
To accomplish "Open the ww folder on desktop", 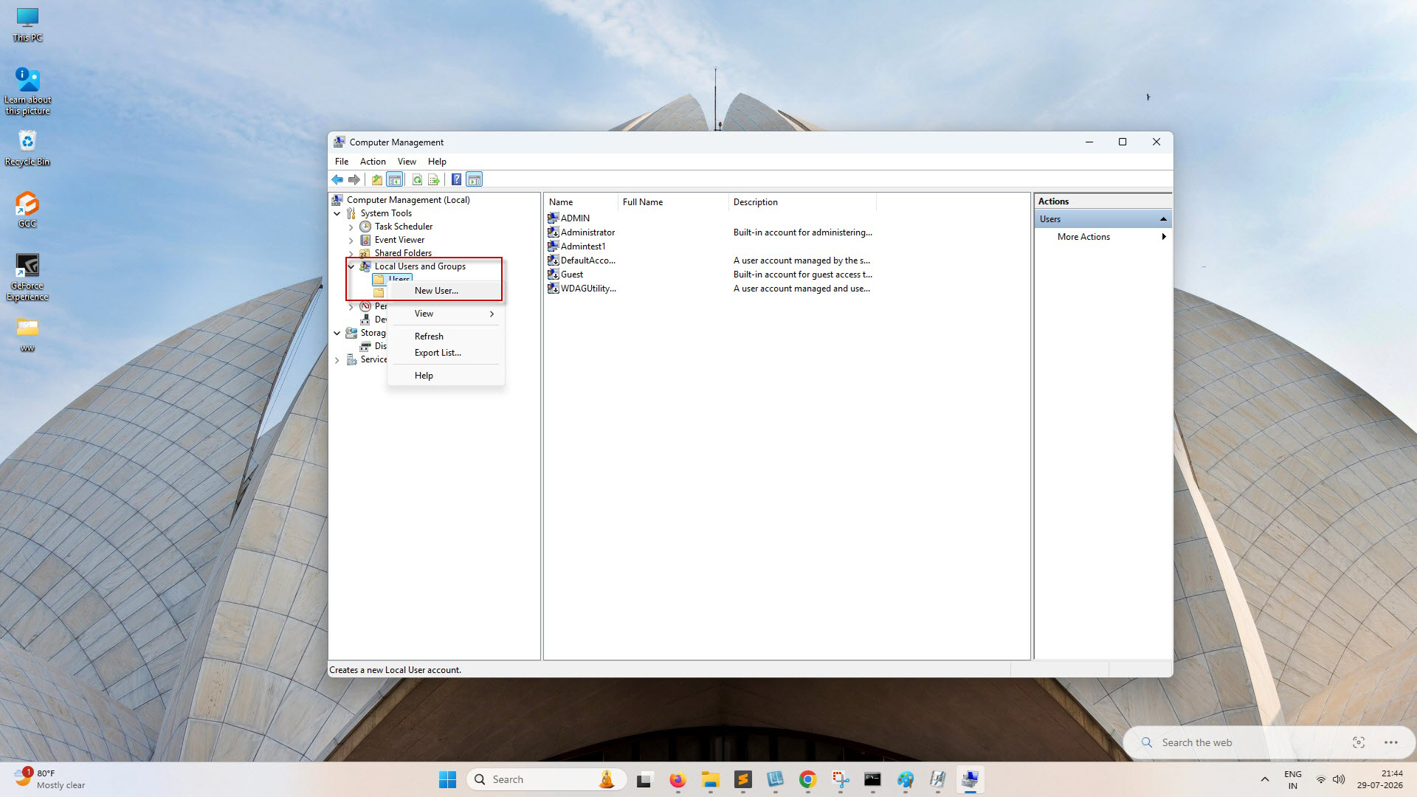I will (27, 334).
